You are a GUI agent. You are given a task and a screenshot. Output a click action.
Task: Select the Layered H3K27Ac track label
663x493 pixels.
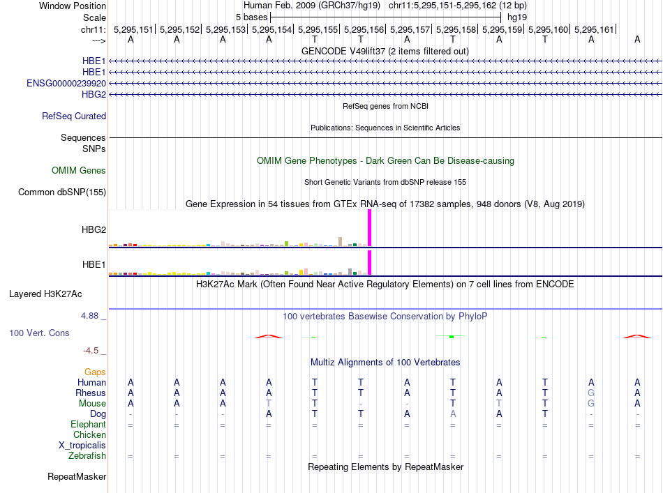point(45,294)
